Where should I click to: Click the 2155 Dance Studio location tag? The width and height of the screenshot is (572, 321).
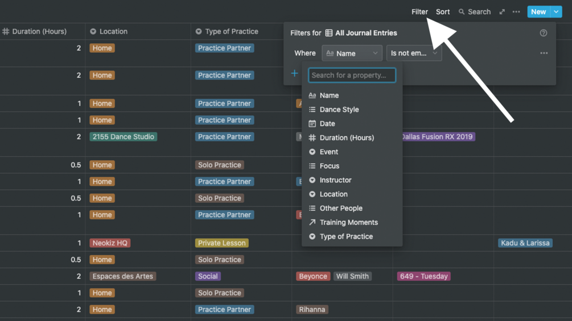(123, 137)
